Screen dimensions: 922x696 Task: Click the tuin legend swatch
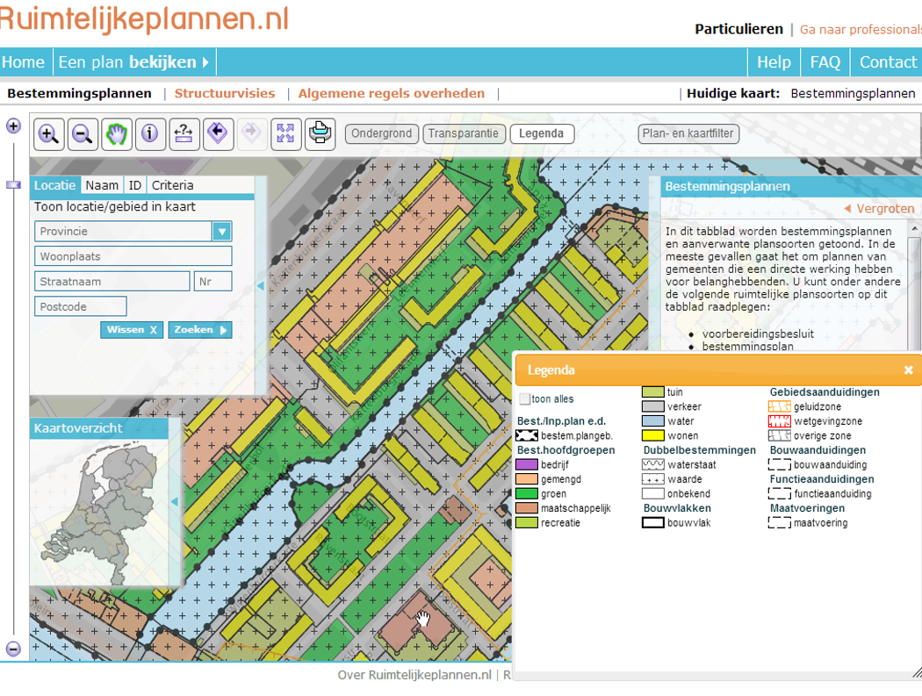click(652, 392)
